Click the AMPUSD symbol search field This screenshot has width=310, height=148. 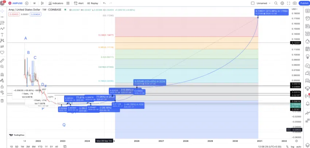coord(18,3)
